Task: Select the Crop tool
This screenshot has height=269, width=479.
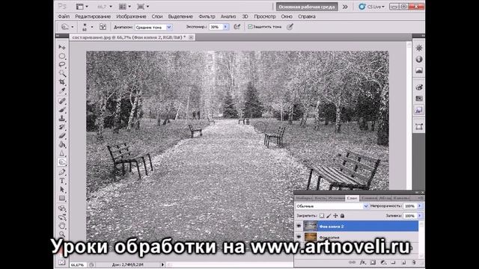Action: (62, 81)
